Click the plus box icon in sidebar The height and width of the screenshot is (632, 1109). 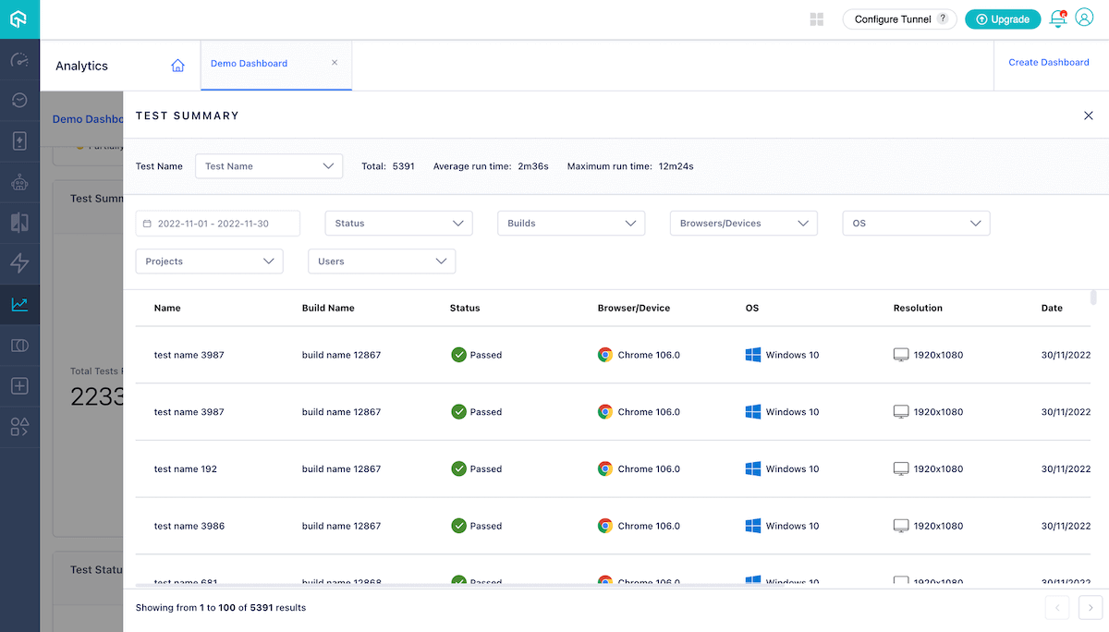click(x=19, y=386)
